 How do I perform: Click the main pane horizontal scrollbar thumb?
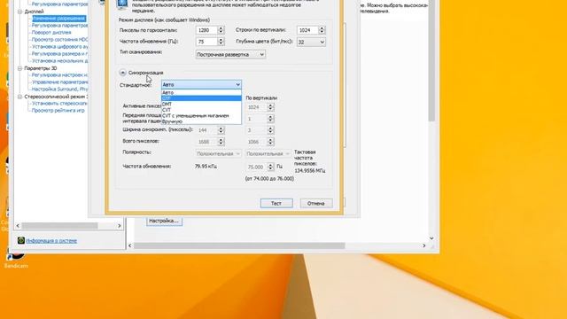coord(239,245)
